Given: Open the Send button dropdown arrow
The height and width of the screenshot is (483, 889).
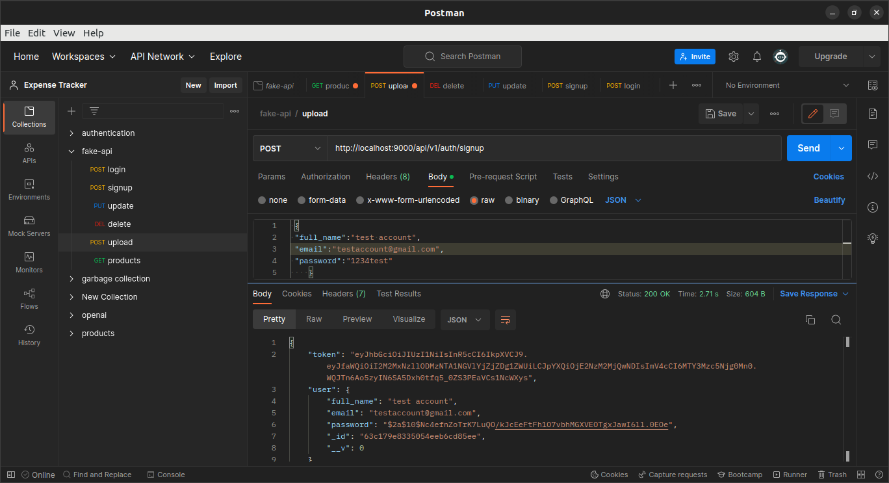Looking at the screenshot, I should (x=842, y=148).
